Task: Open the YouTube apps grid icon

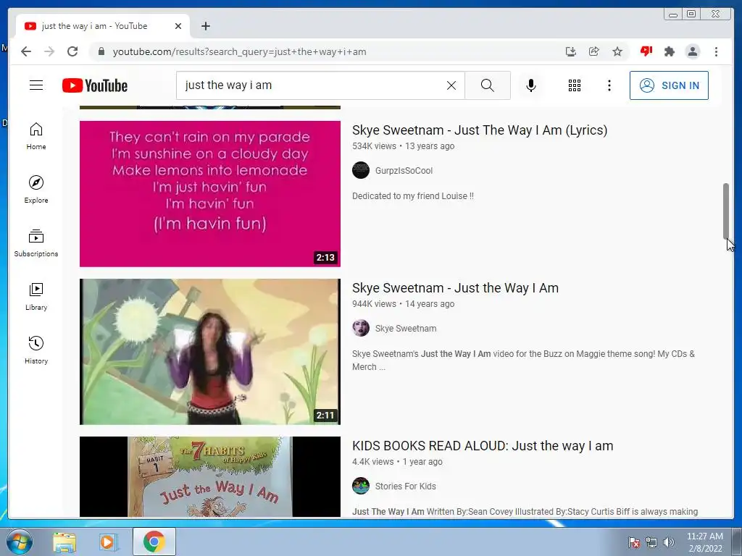Action: click(x=575, y=85)
